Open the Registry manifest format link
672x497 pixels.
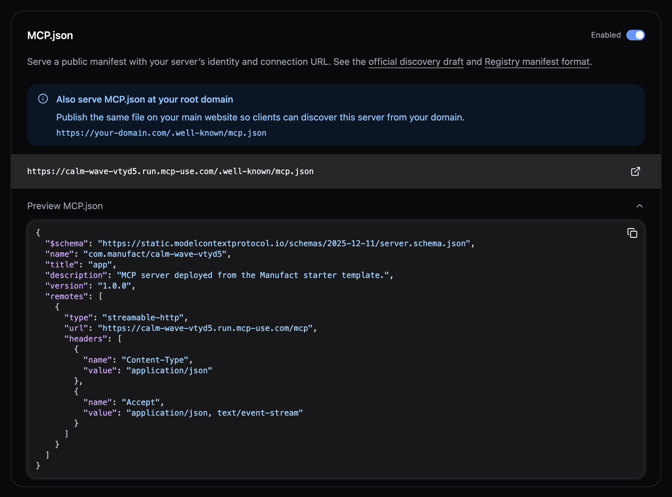pos(537,62)
